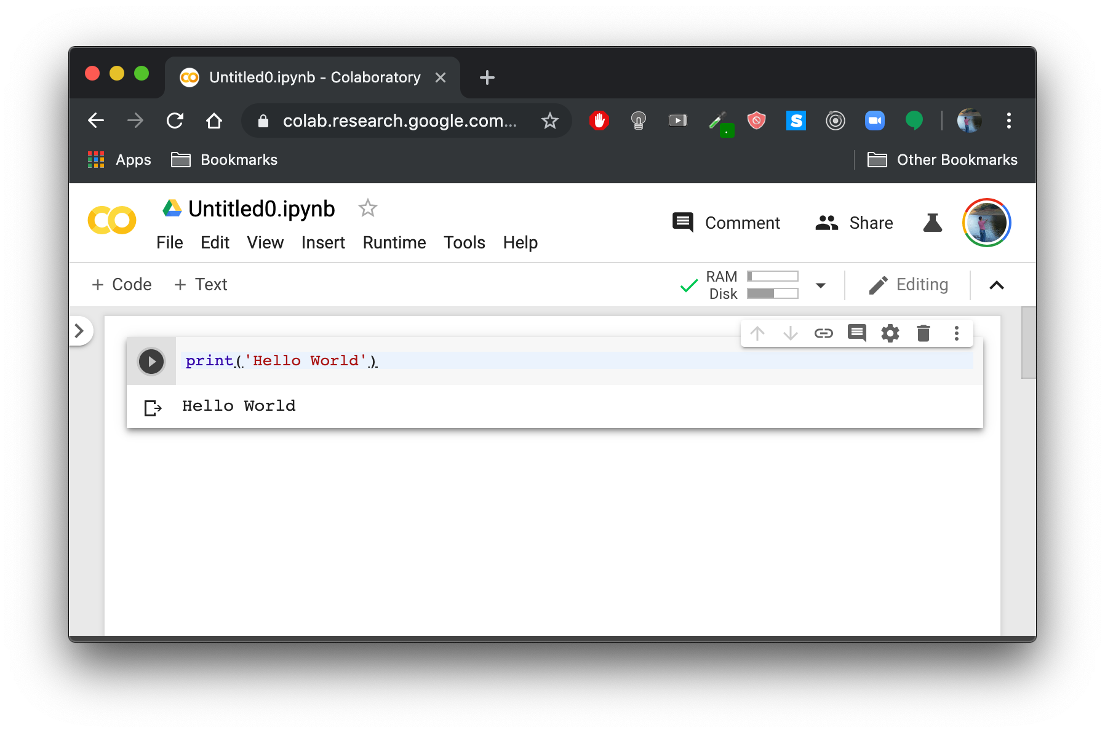Image resolution: width=1105 pixels, height=733 pixels.
Task: Open the Apps shortcut
Action: (x=119, y=160)
